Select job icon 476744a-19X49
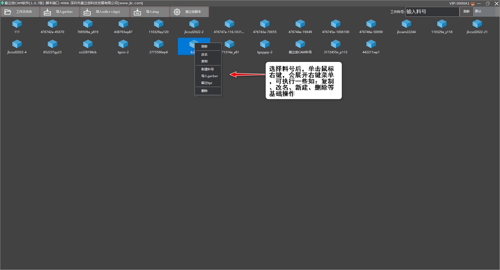The image size is (500, 270). click(300, 27)
